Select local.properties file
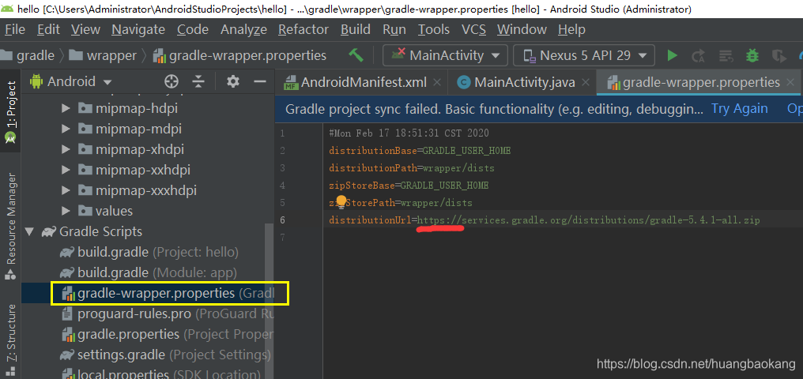The width and height of the screenshot is (803, 379). tap(162, 373)
